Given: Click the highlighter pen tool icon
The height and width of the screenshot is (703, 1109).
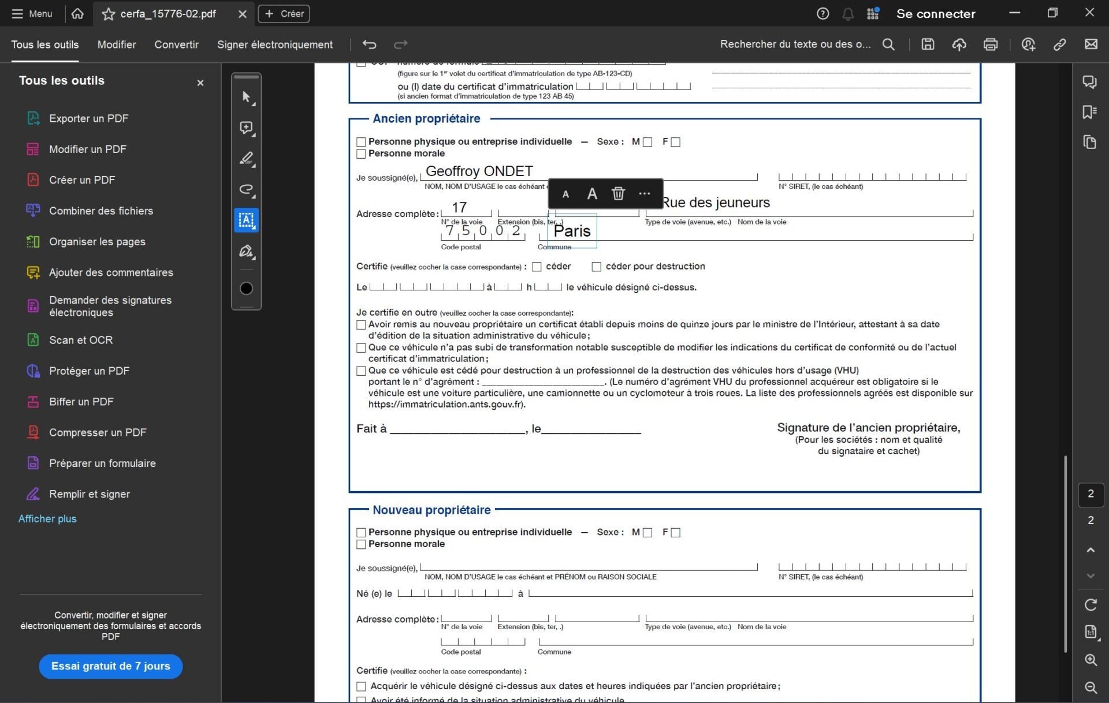Looking at the screenshot, I should coord(246,158).
